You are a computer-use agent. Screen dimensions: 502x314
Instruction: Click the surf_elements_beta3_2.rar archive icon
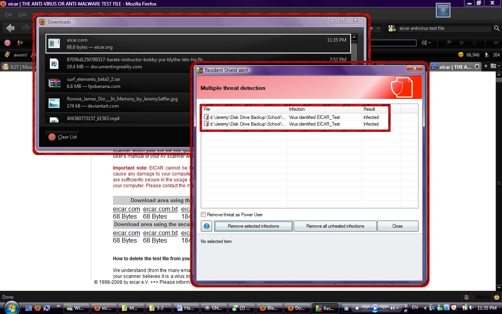(54, 83)
